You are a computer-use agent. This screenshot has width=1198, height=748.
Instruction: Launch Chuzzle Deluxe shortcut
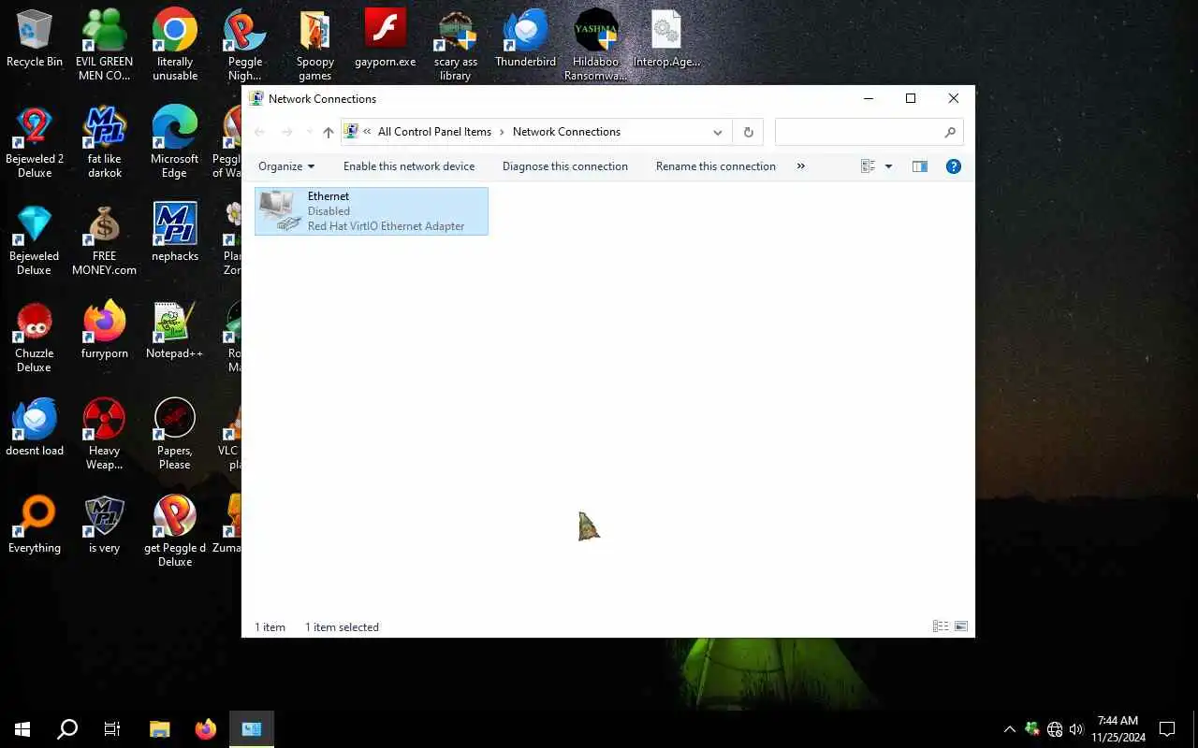pos(35,337)
